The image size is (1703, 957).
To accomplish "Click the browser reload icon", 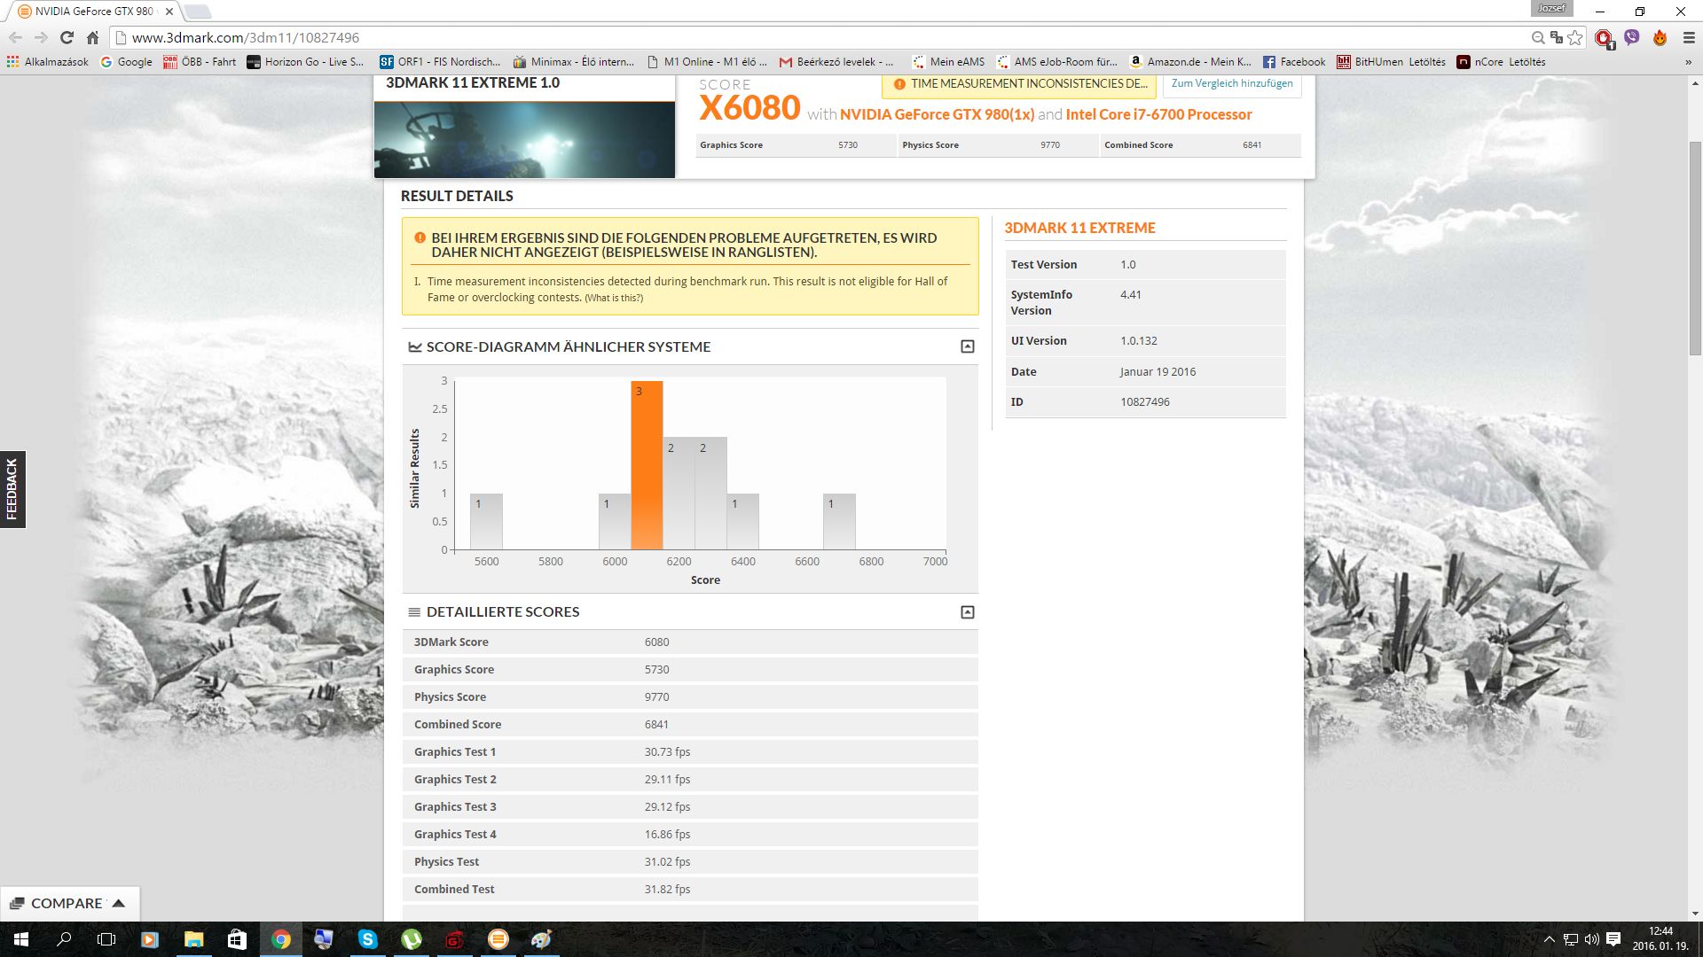I will click(67, 37).
